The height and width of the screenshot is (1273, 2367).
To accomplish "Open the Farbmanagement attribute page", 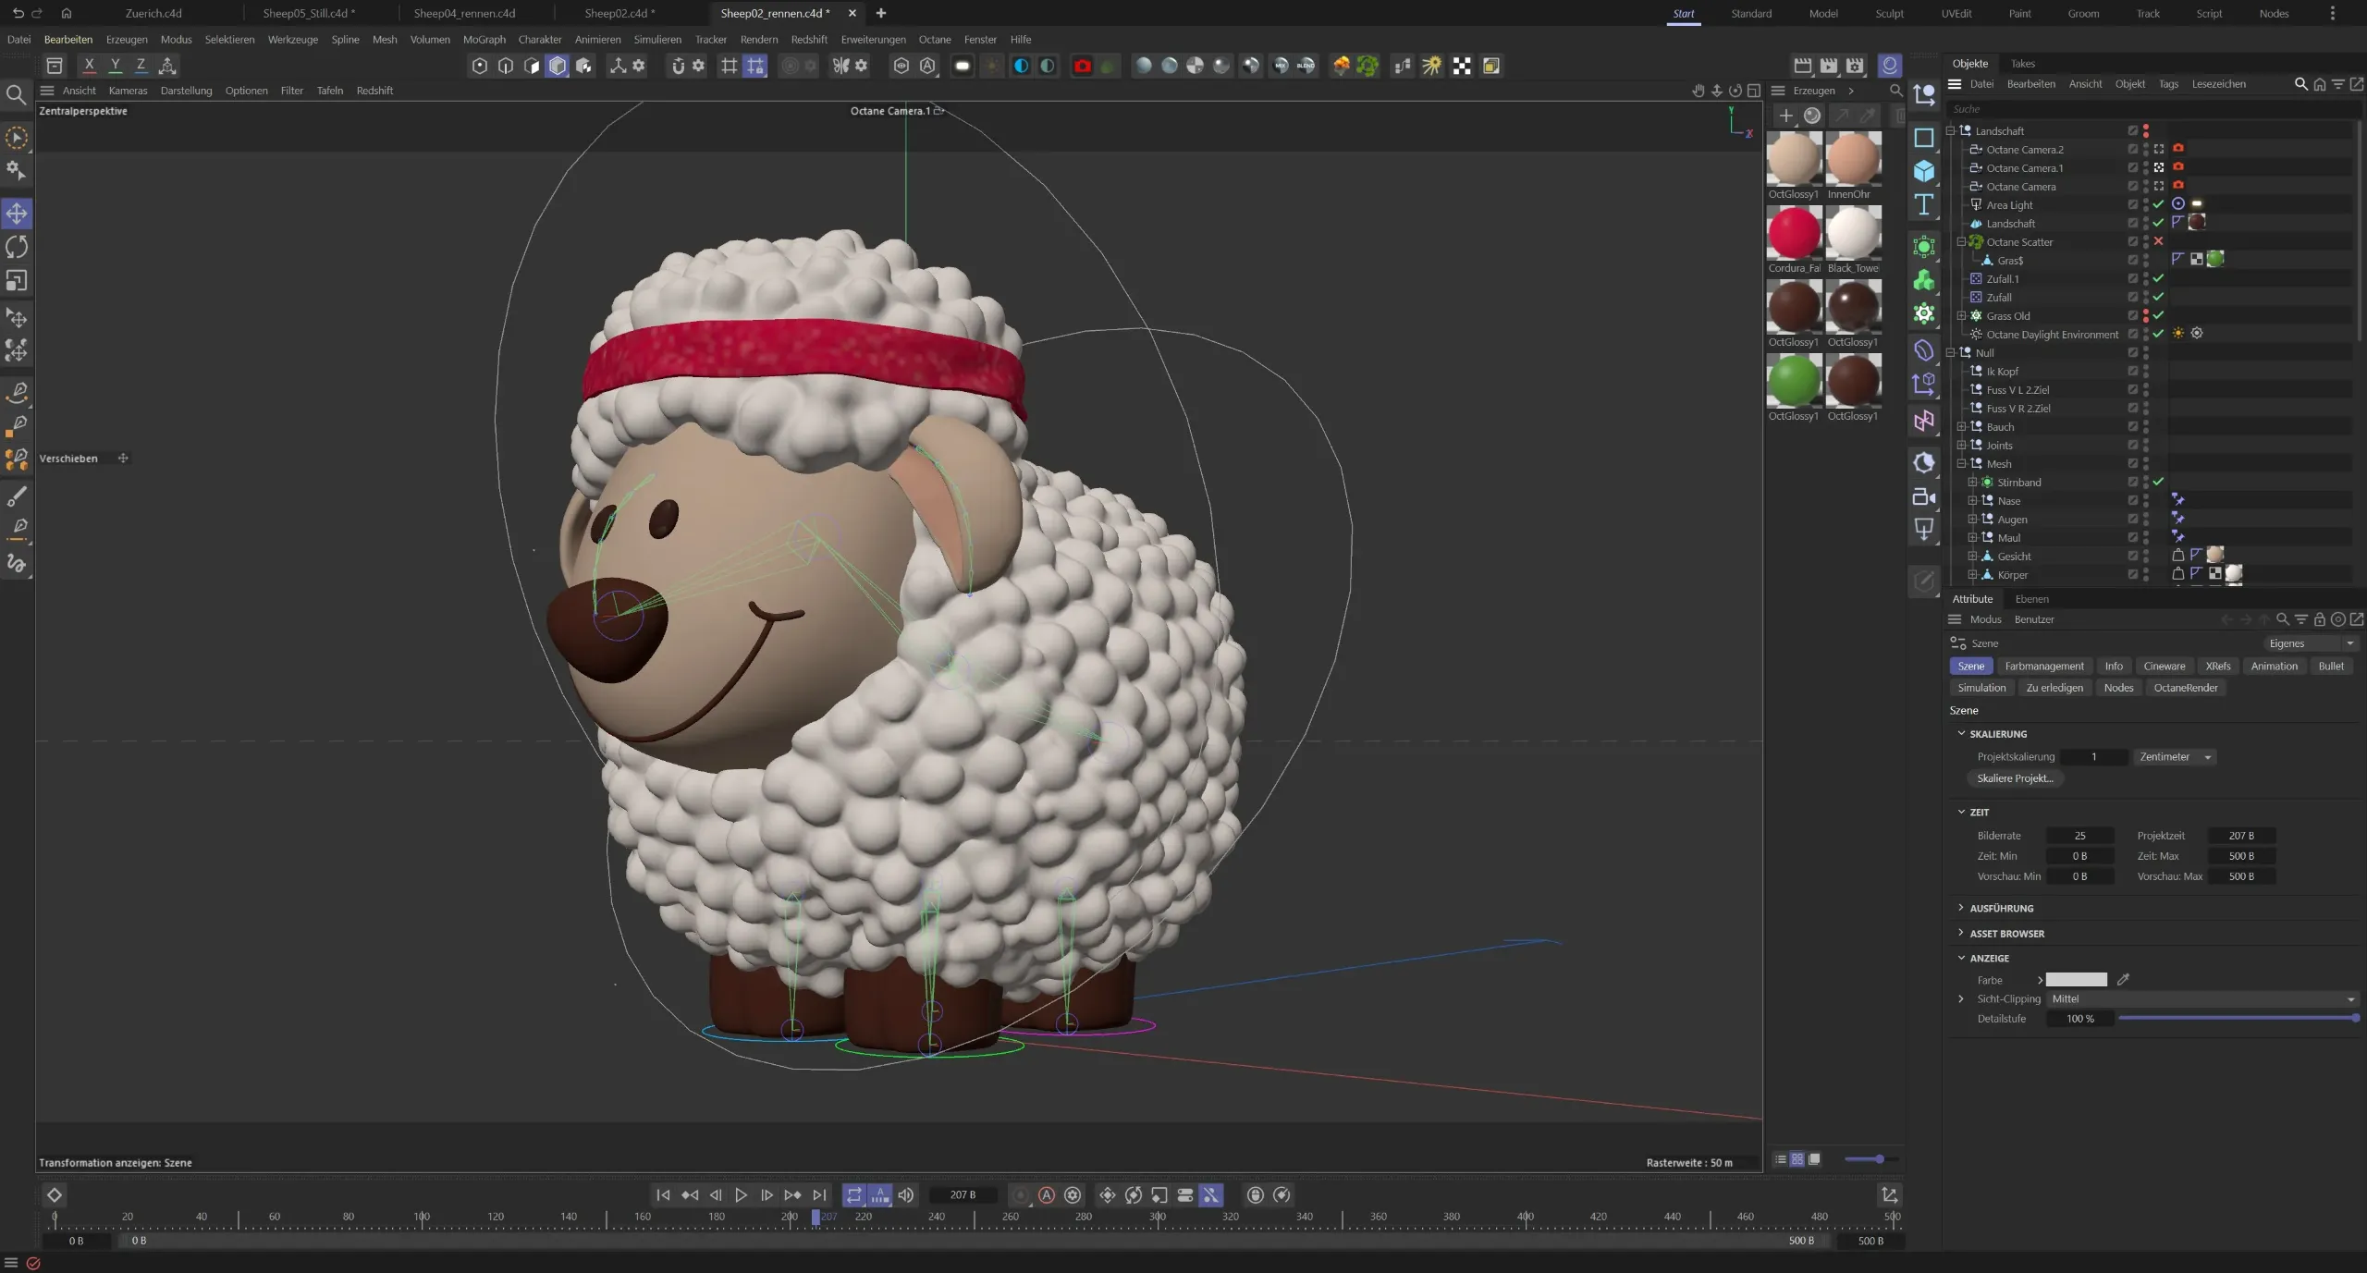I will pos(2043,666).
